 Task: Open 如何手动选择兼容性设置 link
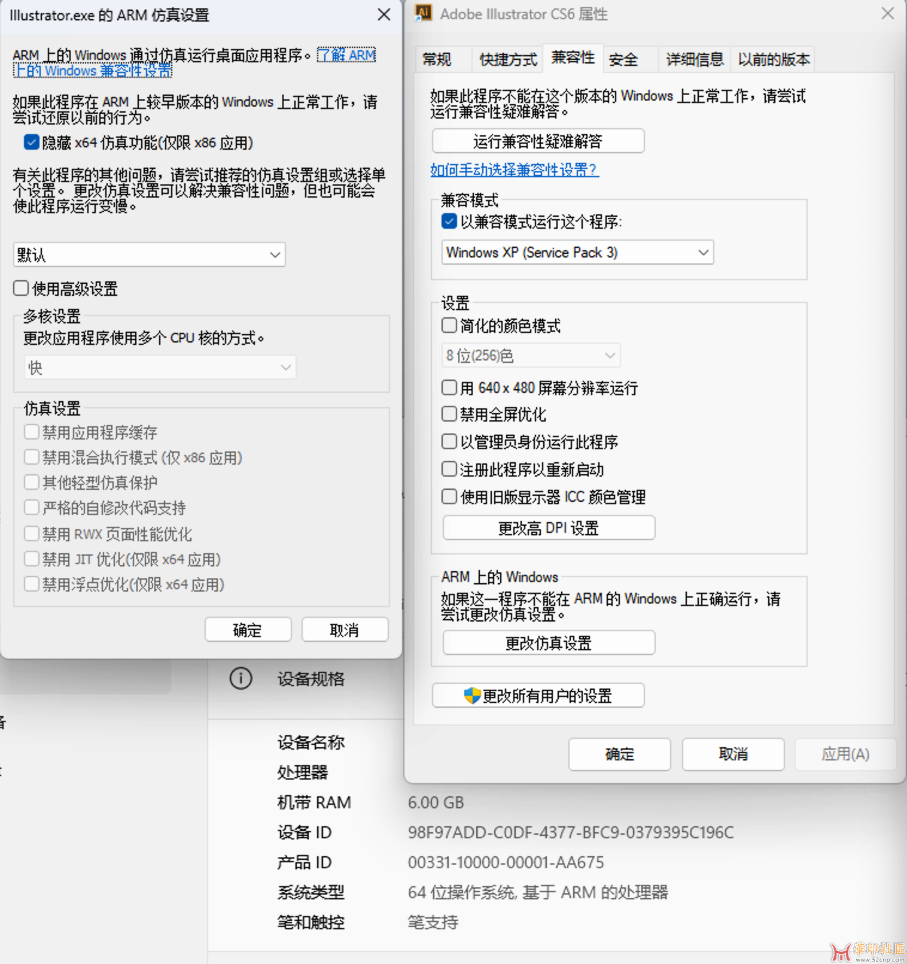pos(515,169)
